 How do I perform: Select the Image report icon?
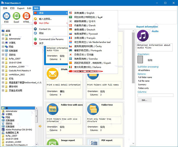coord(53,142)
